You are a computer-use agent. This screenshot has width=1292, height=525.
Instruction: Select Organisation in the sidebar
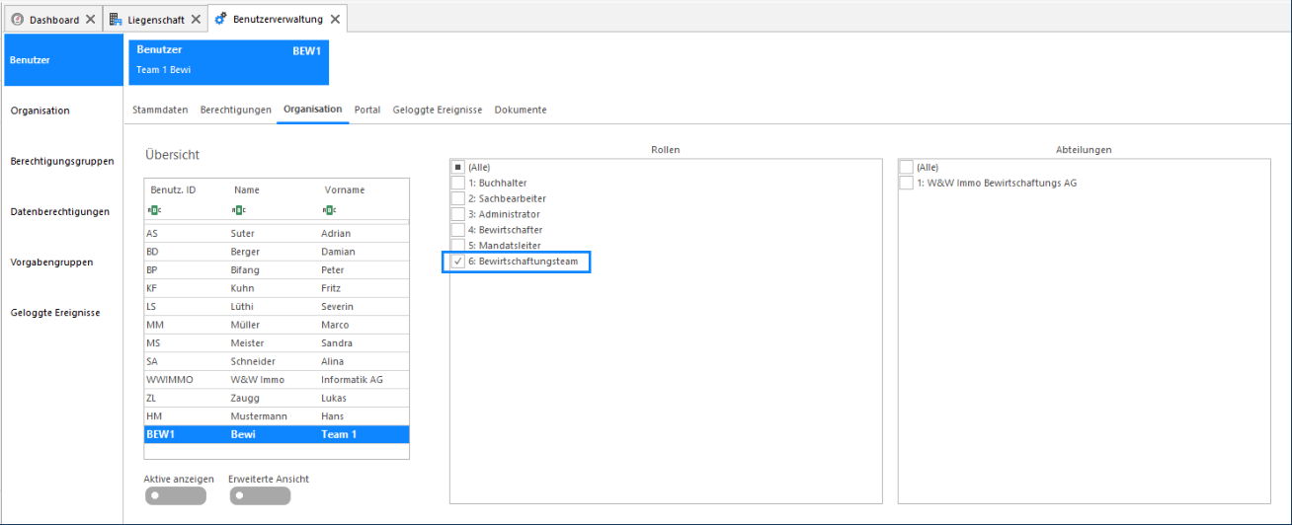tap(63, 111)
